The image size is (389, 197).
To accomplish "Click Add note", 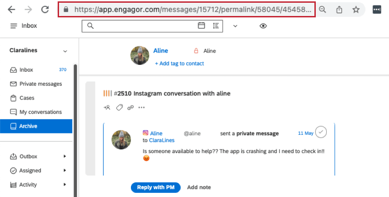I will (x=199, y=187).
